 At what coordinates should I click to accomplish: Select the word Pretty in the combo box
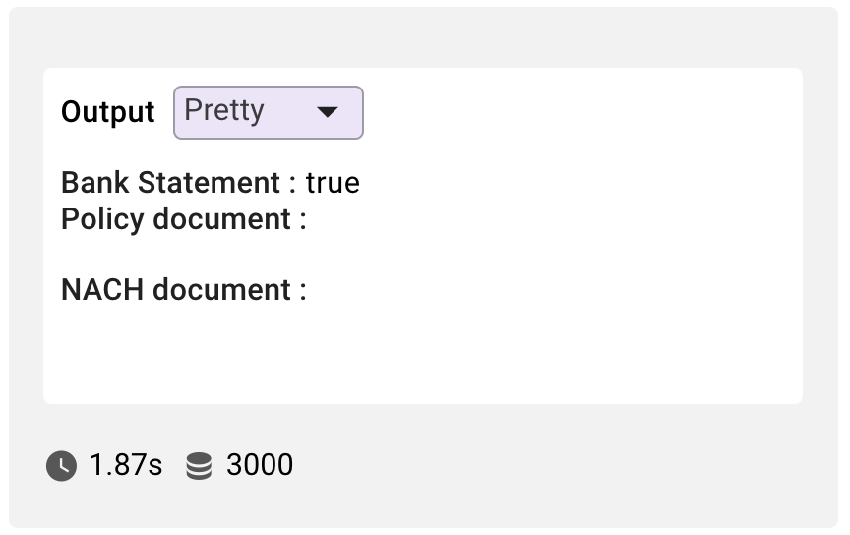coord(224,111)
